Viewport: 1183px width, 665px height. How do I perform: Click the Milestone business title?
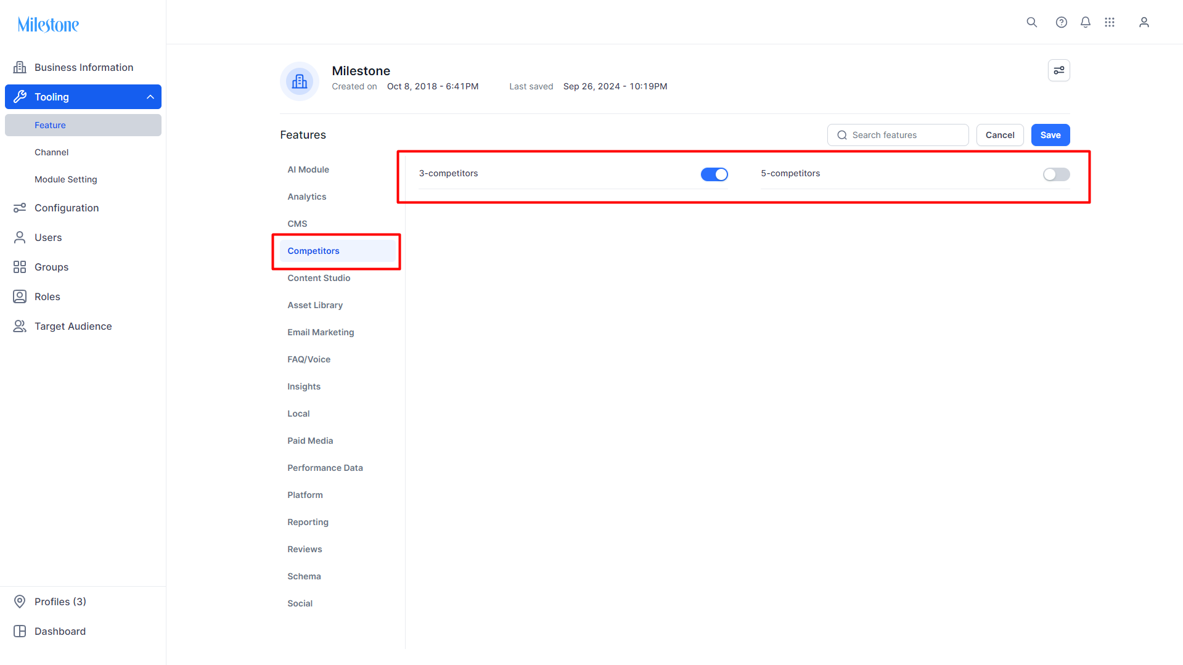pyautogui.click(x=361, y=71)
